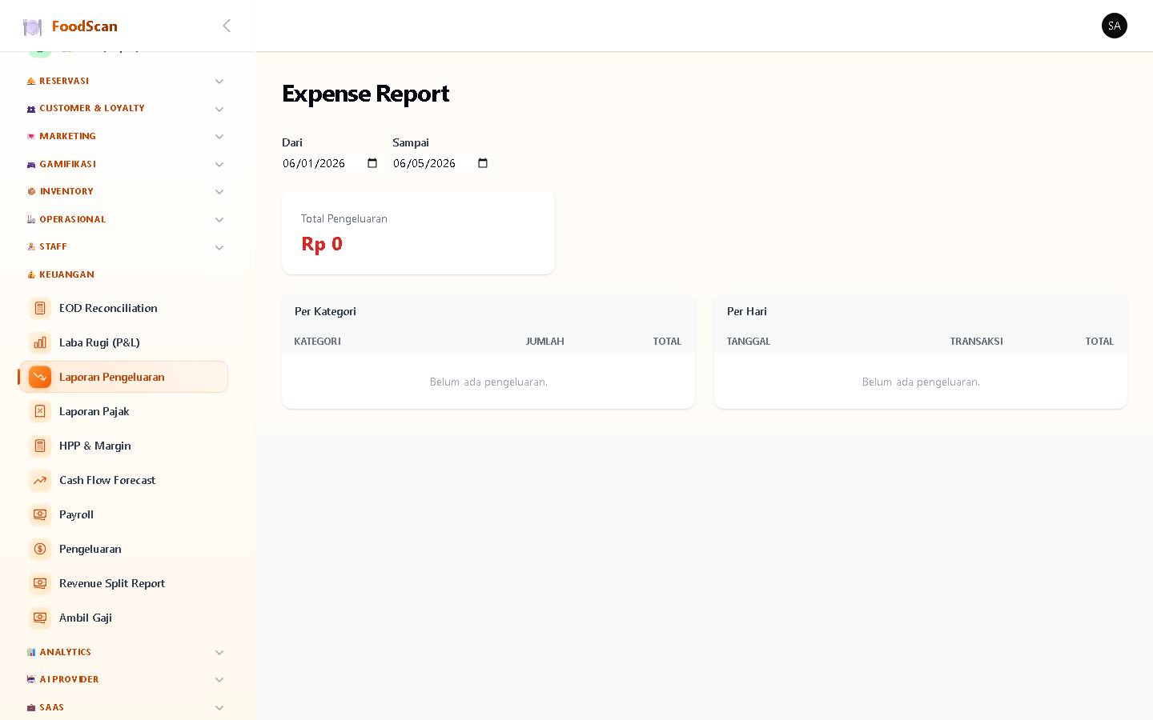Open HPP & Margin report
Viewport: 1153px width, 720px height.
[124, 446]
